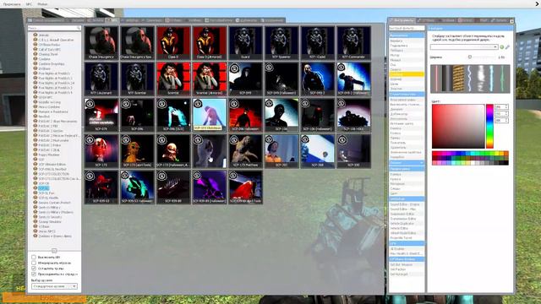Open the Heavy Combine NPC category
This screenshot has height=304, width=541.
[x=50, y=107]
